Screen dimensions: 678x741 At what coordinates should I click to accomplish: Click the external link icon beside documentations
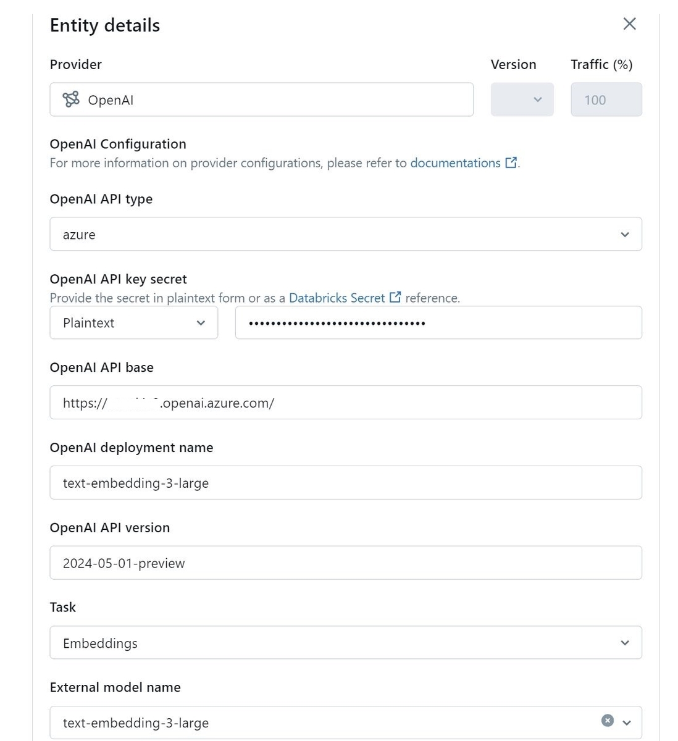[511, 162]
